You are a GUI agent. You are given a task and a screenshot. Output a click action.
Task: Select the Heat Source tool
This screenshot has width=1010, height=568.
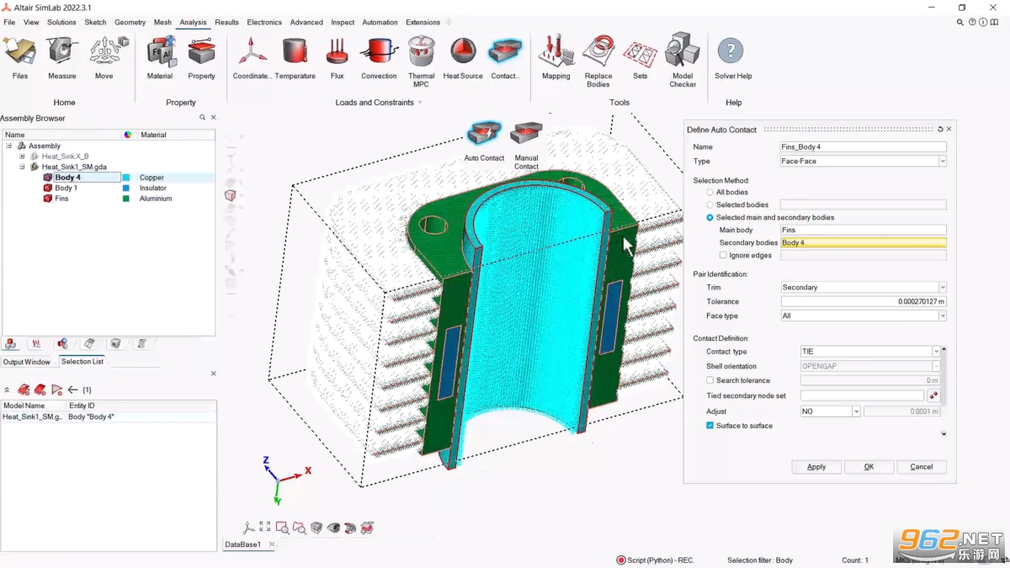463,57
